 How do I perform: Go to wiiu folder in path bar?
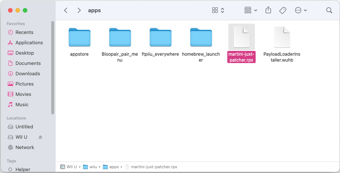90,167
